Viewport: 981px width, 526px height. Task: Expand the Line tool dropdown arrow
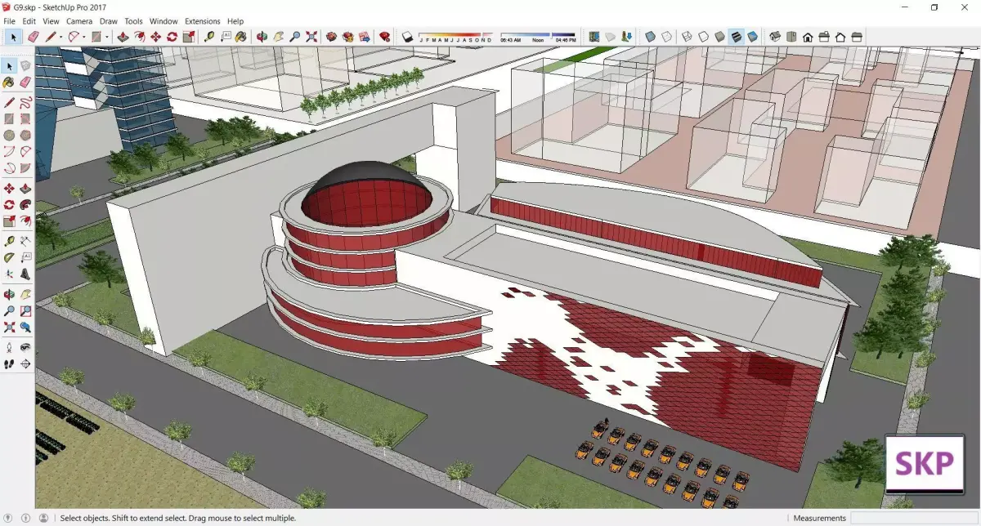pyautogui.click(x=60, y=37)
